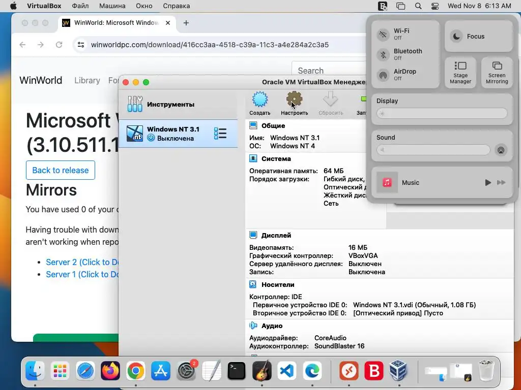Click the Сбросить (Discard) arrow icon
This screenshot has height=390, width=521.
click(331, 104)
